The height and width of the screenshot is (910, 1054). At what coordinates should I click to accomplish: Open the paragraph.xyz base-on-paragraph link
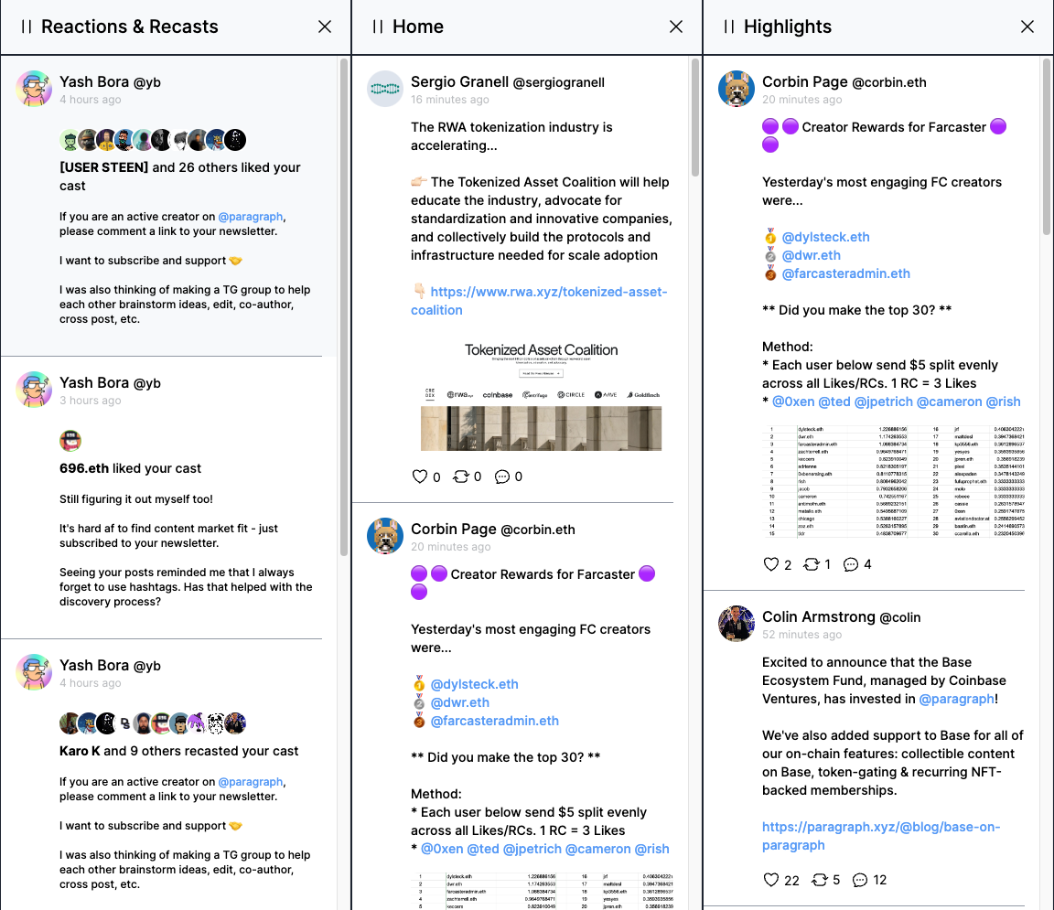click(881, 836)
